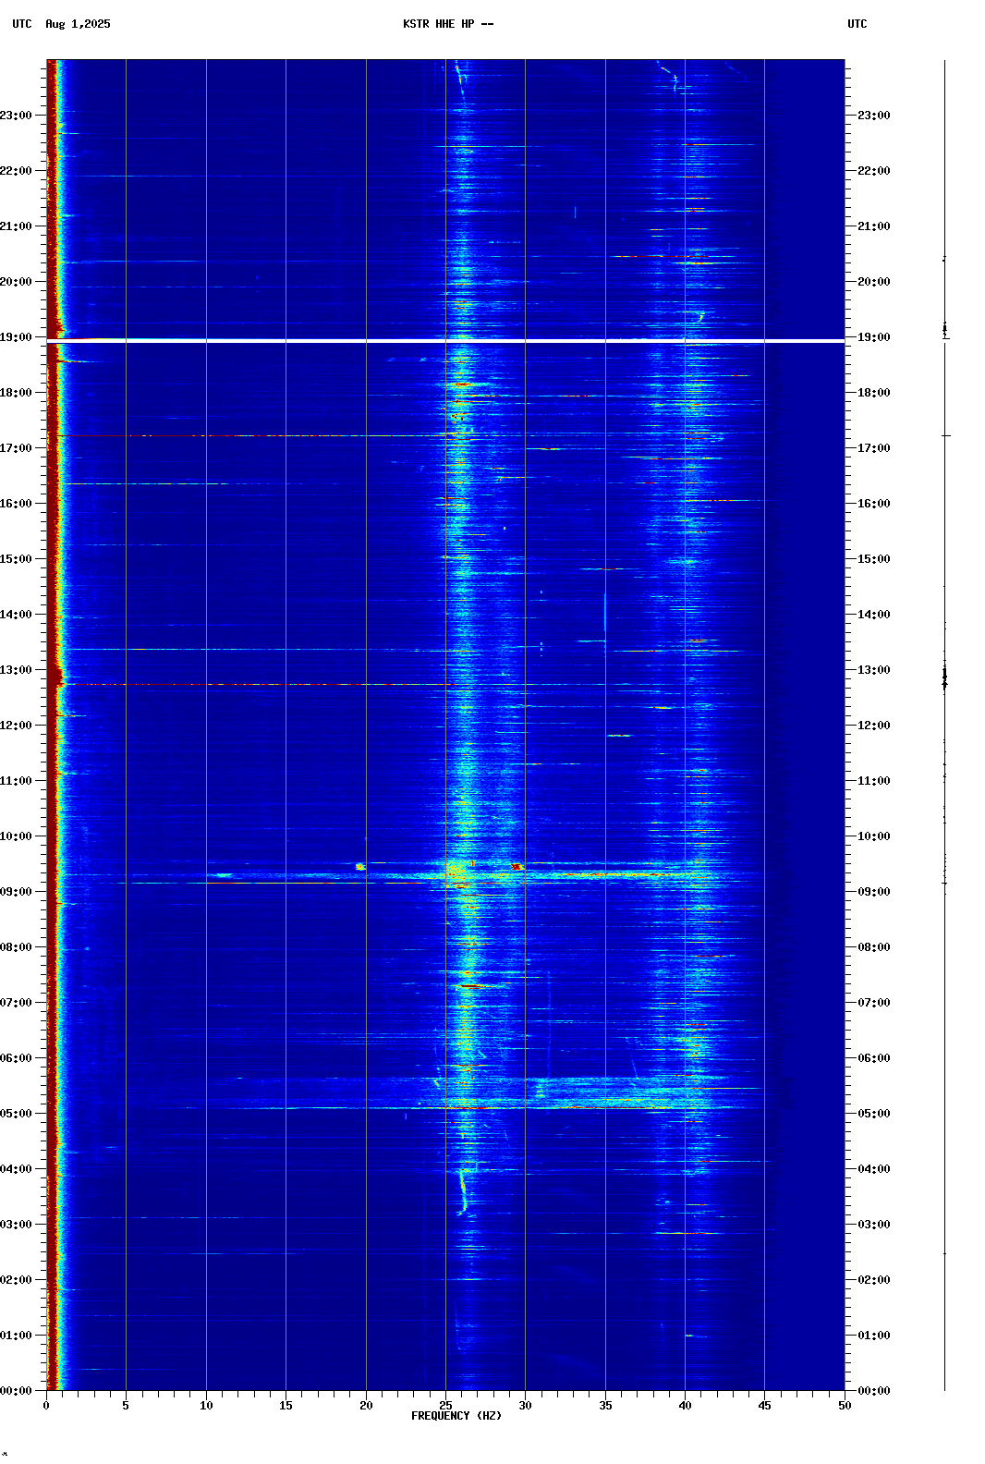Click the right axis 12:00 time label
This screenshot has height=1464, width=985.
tap(874, 726)
